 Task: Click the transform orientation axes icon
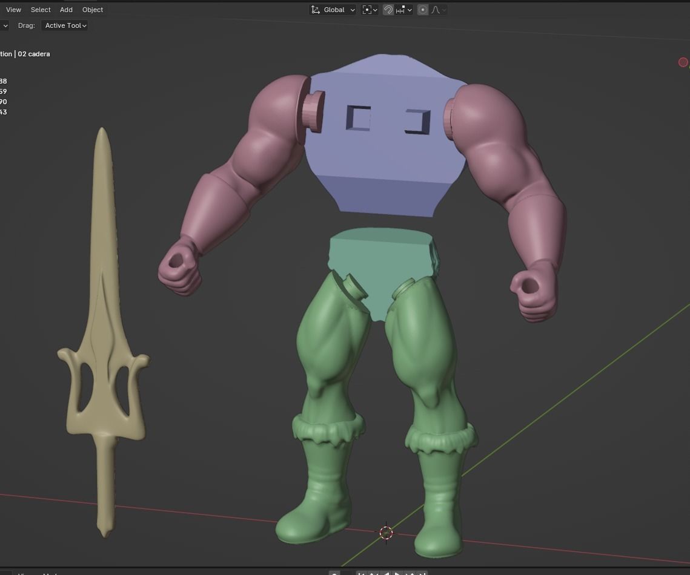[316, 10]
